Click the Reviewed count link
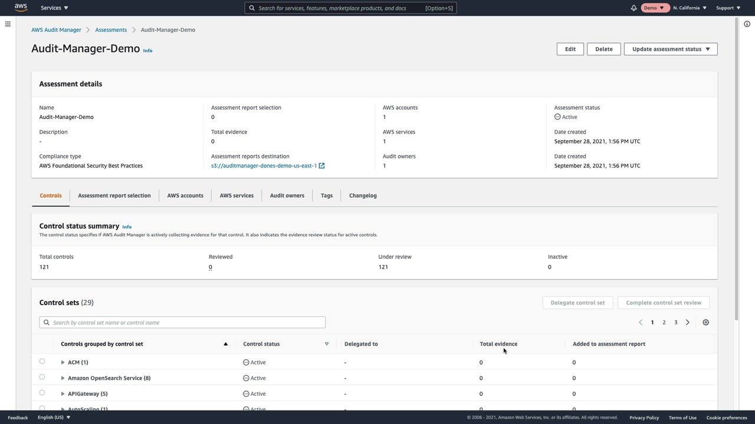 211,267
